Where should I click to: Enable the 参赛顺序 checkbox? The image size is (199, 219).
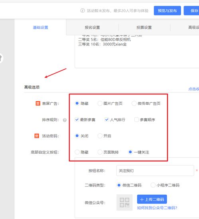coord(136,119)
